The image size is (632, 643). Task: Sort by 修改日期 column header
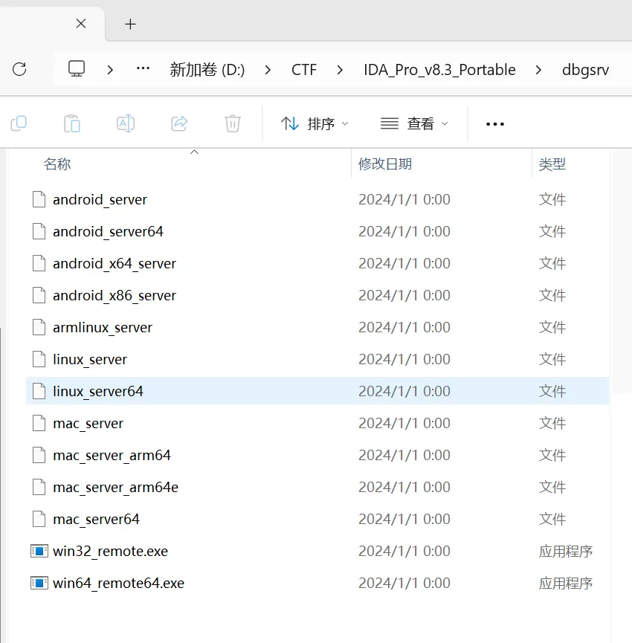click(385, 164)
